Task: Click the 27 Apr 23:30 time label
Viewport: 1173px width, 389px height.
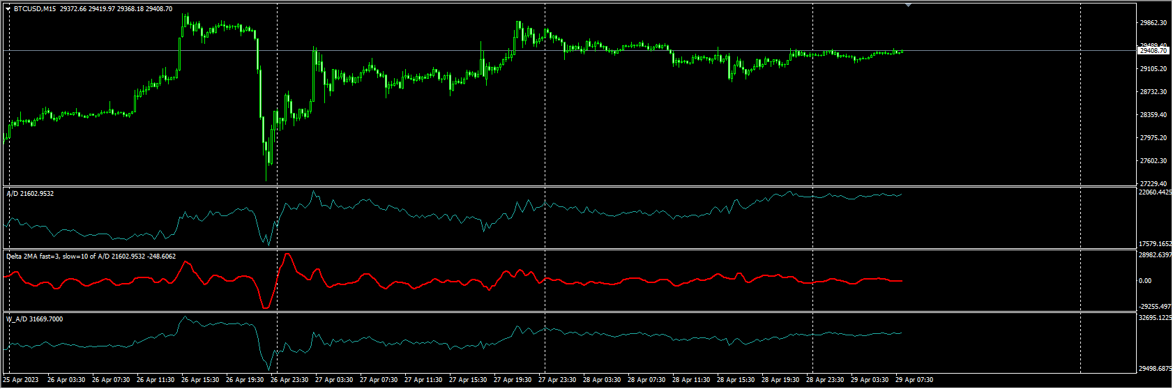Action: tap(557, 381)
